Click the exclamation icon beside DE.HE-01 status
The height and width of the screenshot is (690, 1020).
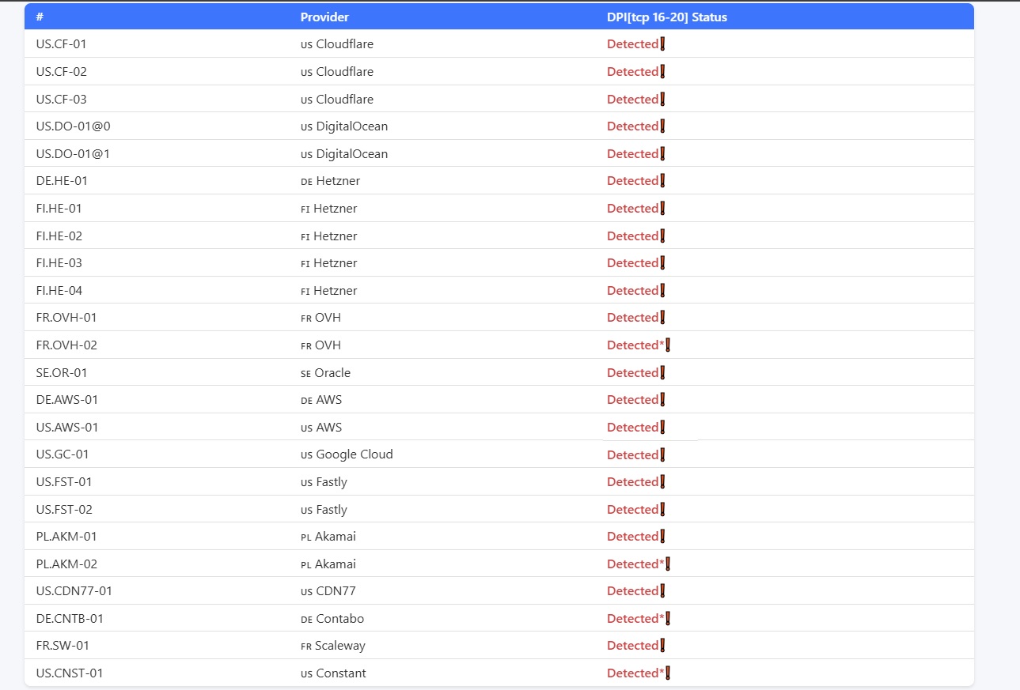[662, 181]
